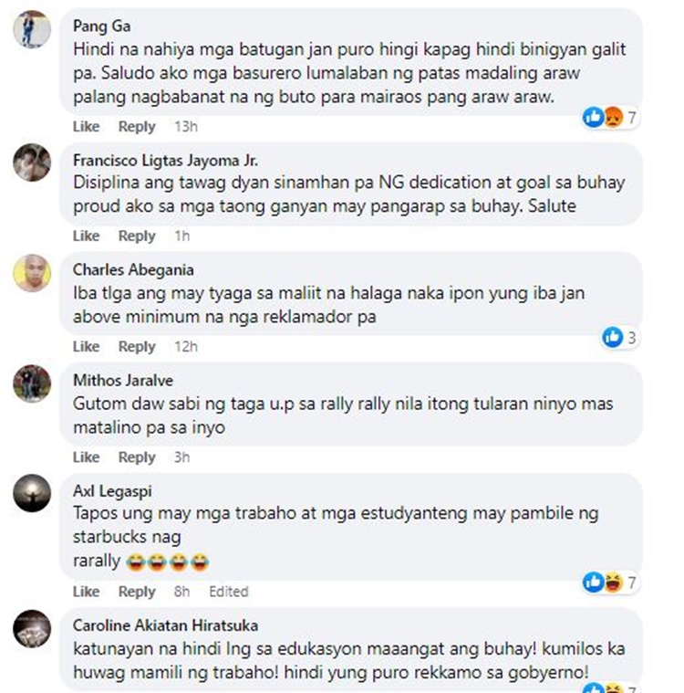Open the Edited history on Axl Legaspi's comment
The width and height of the screenshot is (684, 693).
[x=229, y=592]
